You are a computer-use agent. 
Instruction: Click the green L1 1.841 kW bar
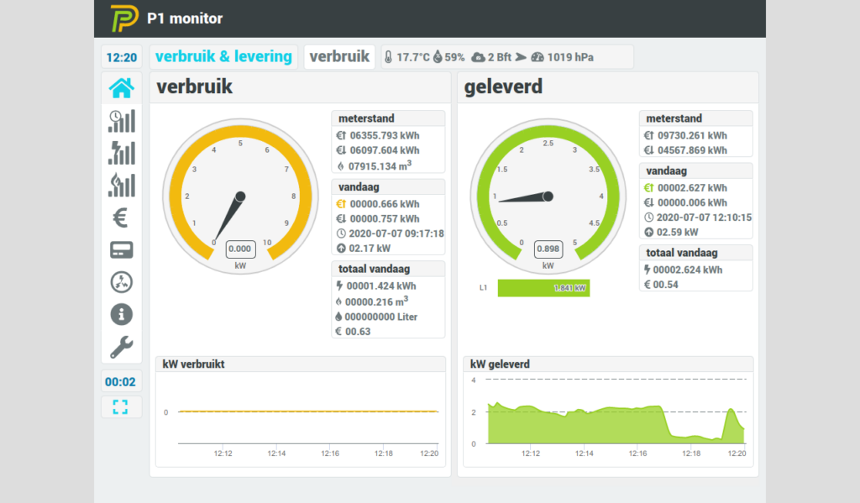(543, 288)
